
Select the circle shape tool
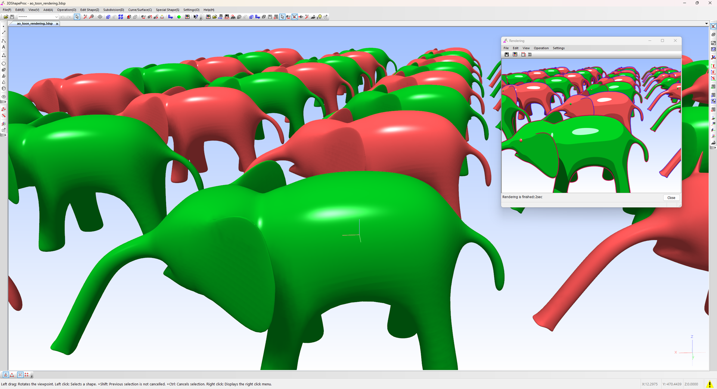point(4,64)
